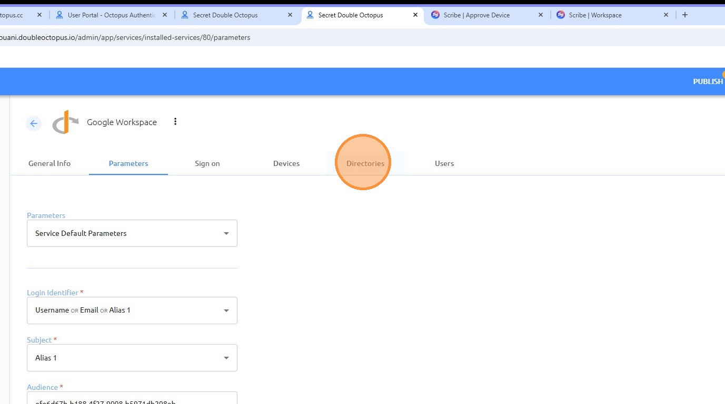Switch to the Sign on tab

207,163
